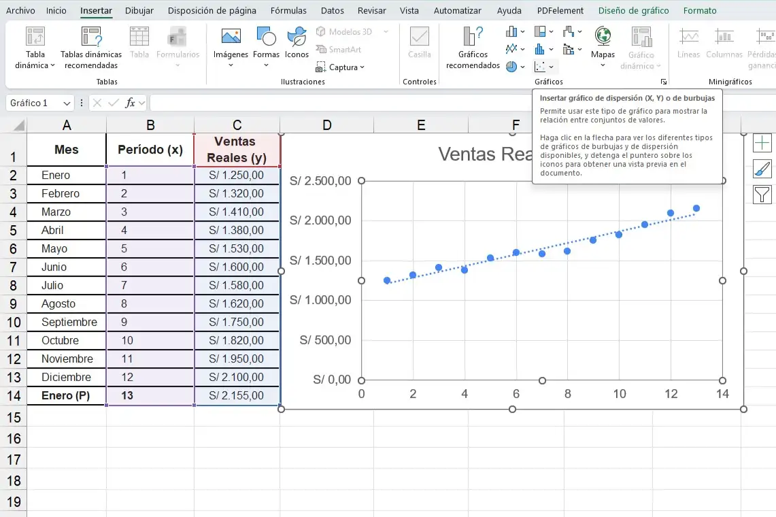Select column E header
The width and height of the screenshot is (776, 517).
tap(421, 125)
